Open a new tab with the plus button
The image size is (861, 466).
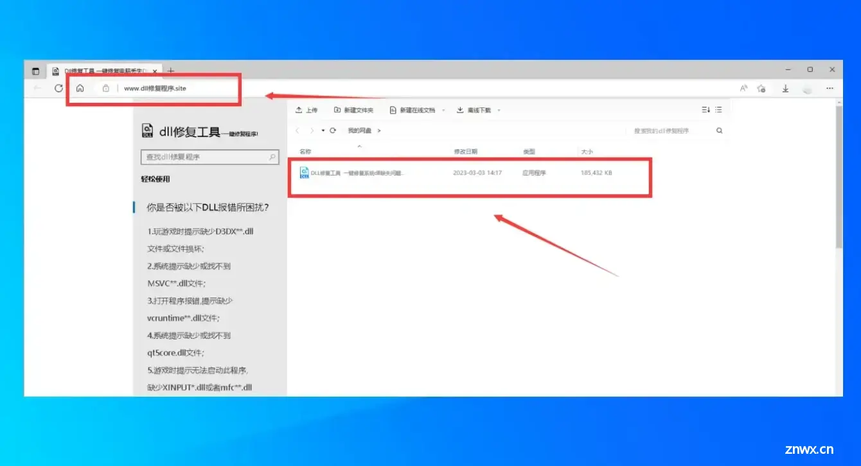click(x=170, y=71)
